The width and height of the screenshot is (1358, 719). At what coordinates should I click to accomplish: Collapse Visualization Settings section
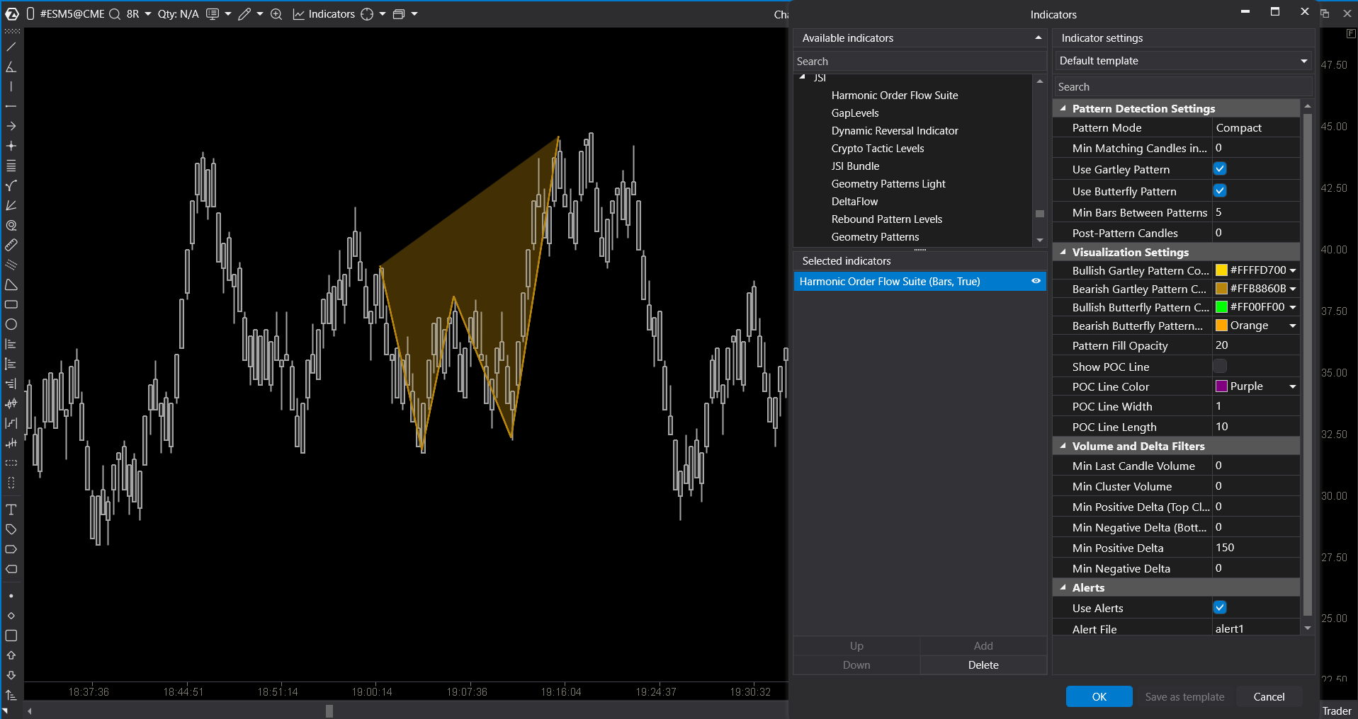(1063, 252)
